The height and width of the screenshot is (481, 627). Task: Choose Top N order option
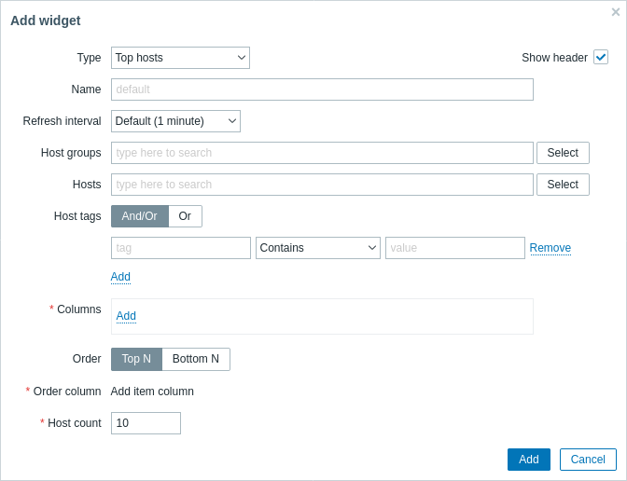[136, 359]
